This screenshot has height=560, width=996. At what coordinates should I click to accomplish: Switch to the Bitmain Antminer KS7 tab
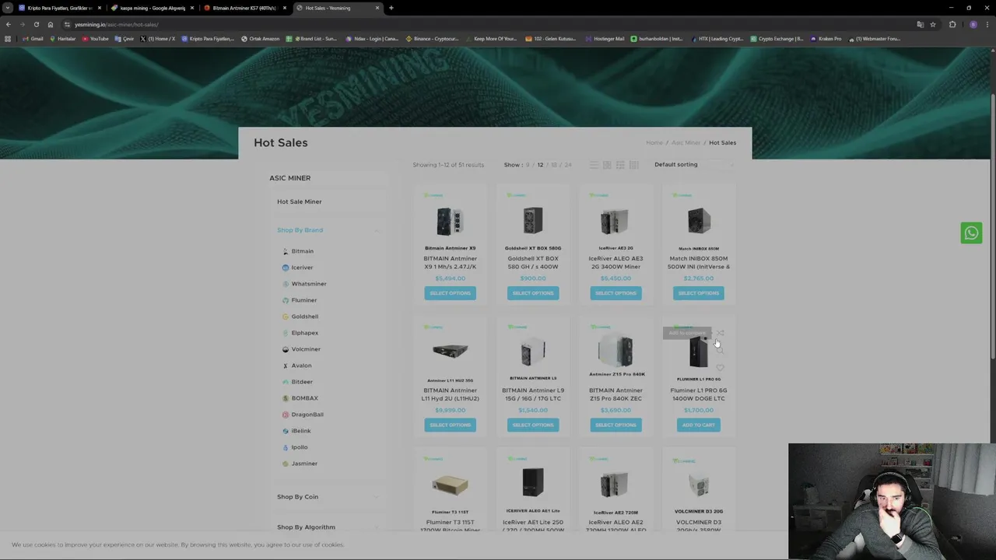point(244,8)
